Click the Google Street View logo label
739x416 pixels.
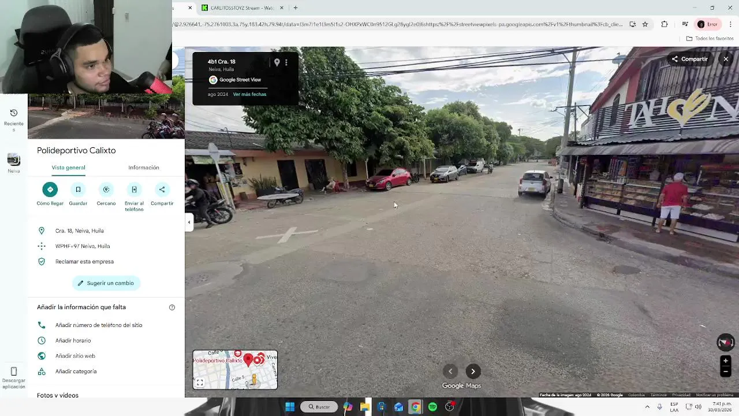[x=235, y=80]
